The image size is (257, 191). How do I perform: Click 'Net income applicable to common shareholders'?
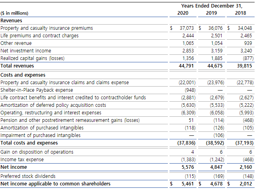(55, 183)
